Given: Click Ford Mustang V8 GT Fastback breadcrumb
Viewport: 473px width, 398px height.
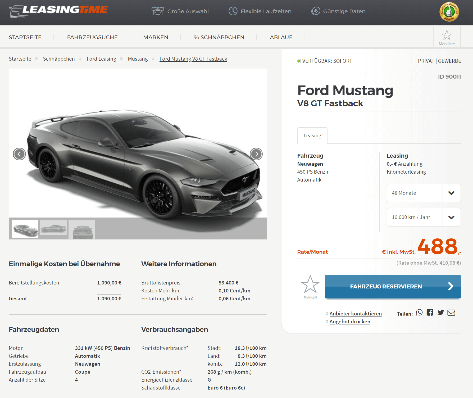Looking at the screenshot, I should 193,59.
